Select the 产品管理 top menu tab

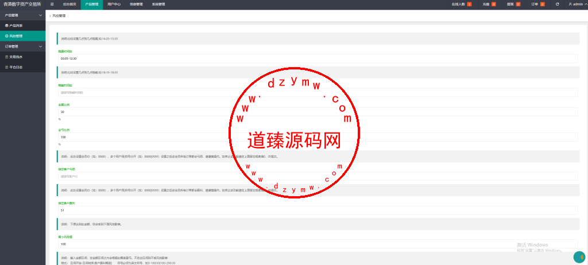(x=91, y=5)
